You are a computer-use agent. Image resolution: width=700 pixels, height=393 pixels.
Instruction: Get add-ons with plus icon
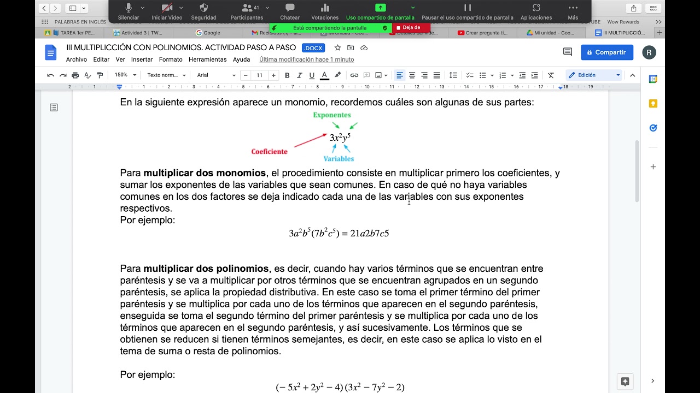(653, 167)
